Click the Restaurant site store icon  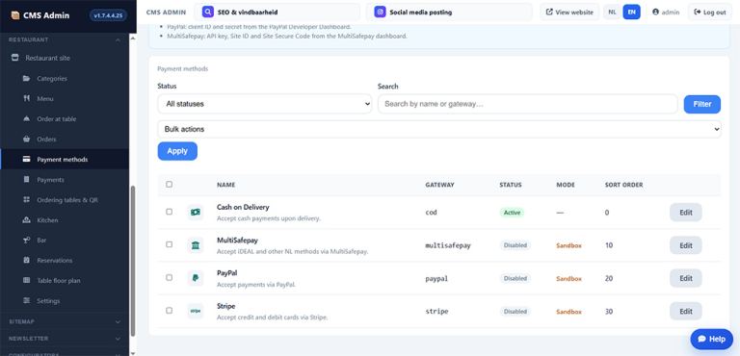coord(15,58)
